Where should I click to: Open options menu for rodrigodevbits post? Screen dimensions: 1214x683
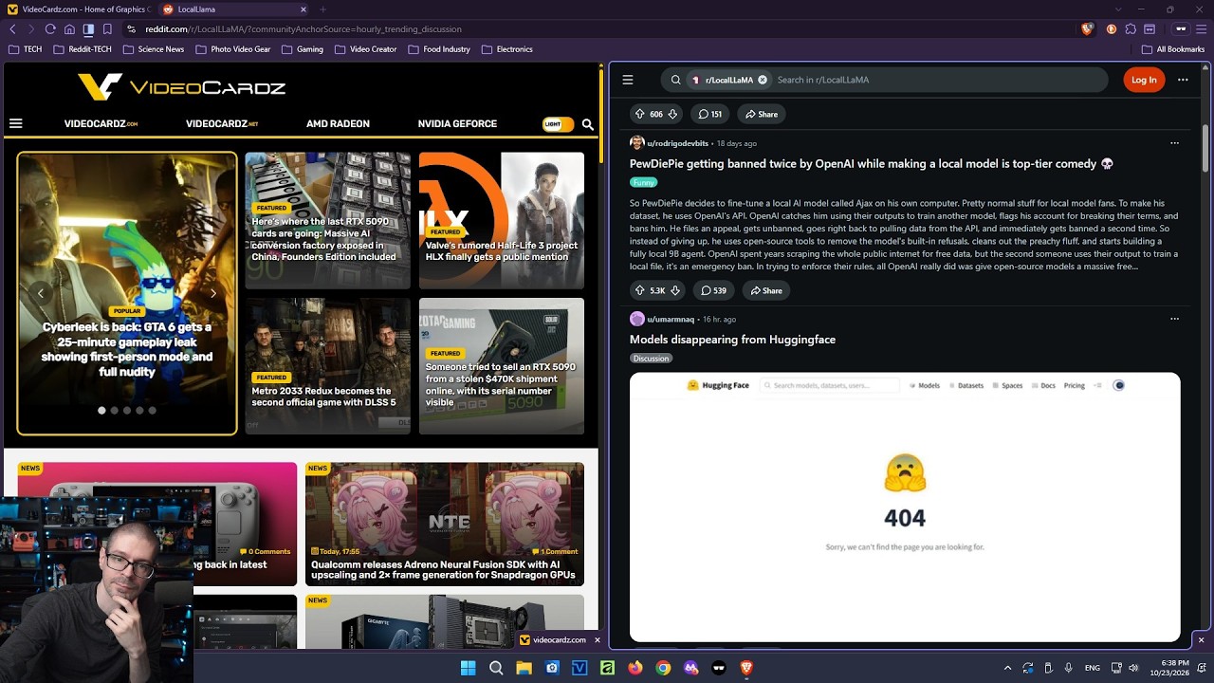[x=1174, y=143]
